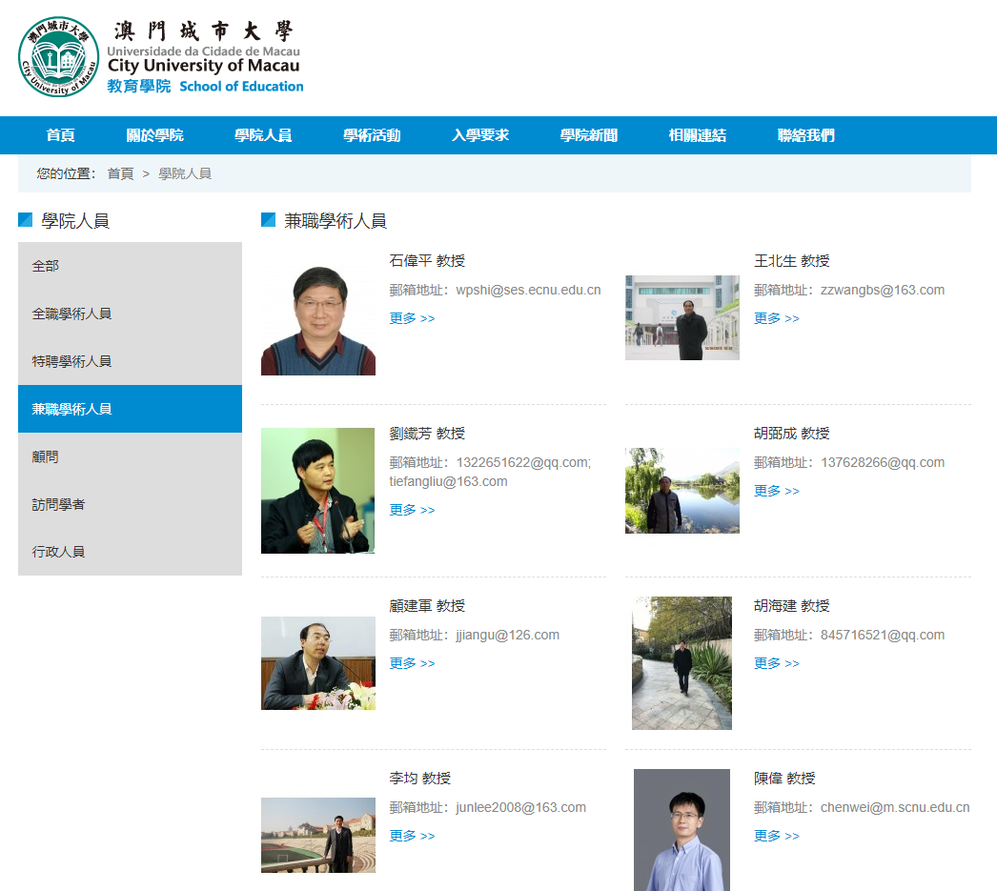Click email wpshi@ses.ecnu.edu.cn
The image size is (997, 891).
click(x=528, y=290)
